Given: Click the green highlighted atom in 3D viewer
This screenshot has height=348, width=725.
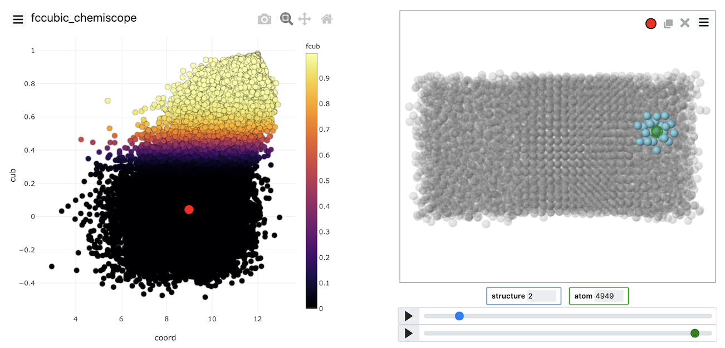Looking at the screenshot, I should (x=657, y=132).
